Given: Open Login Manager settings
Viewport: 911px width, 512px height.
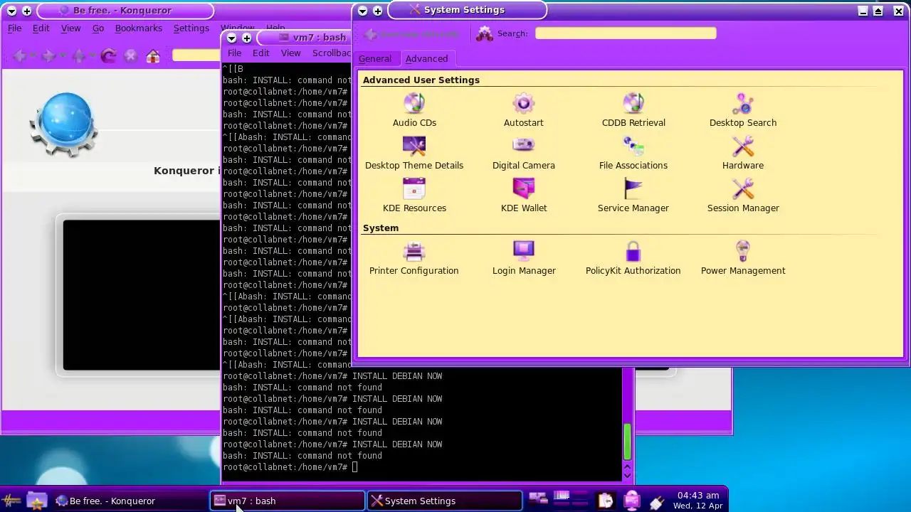Looking at the screenshot, I should coord(523,258).
